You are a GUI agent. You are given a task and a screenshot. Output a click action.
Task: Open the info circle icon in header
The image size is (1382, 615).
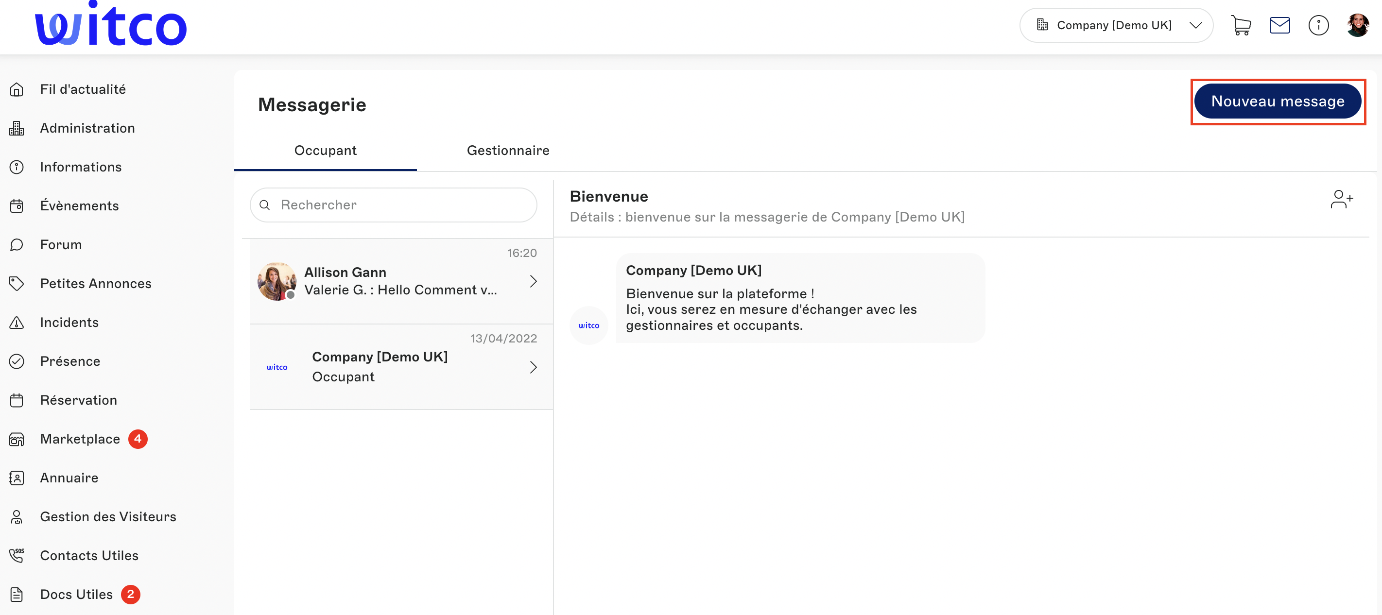coord(1318,25)
